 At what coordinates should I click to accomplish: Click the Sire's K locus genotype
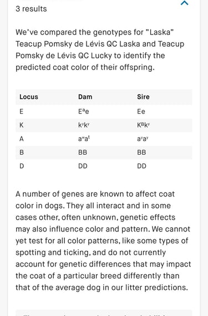point(144,125)
